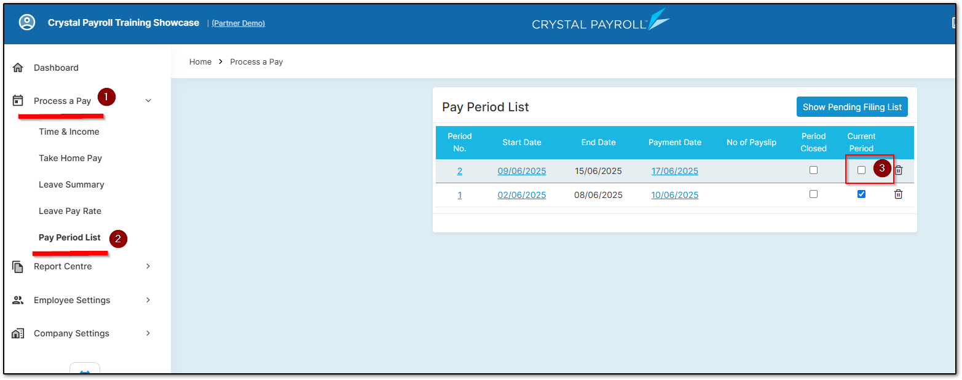Image resolution: width=962 pixels, height=380 pixels.
Task: Open Leave Pay Rate submenu item
Action: tap(70, 211)
